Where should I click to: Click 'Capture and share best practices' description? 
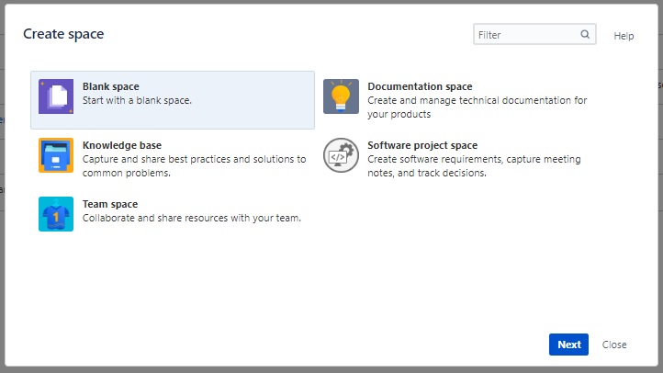click(194, 166)
